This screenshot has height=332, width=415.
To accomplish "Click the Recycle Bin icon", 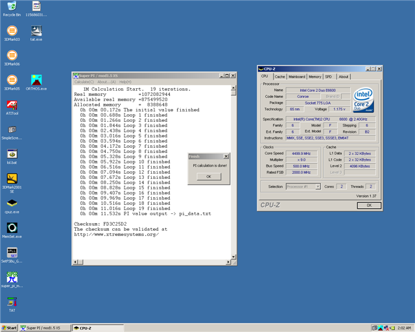I will click(12, 6).
